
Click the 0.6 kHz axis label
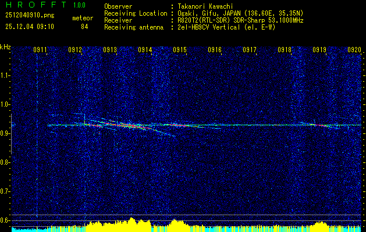(x=5, y=220)
